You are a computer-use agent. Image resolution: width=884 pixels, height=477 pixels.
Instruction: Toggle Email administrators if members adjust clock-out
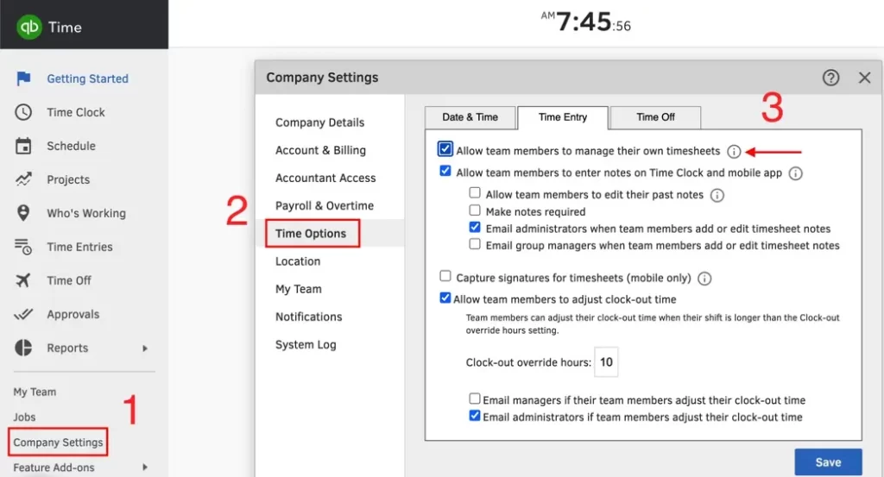(475, 416)
